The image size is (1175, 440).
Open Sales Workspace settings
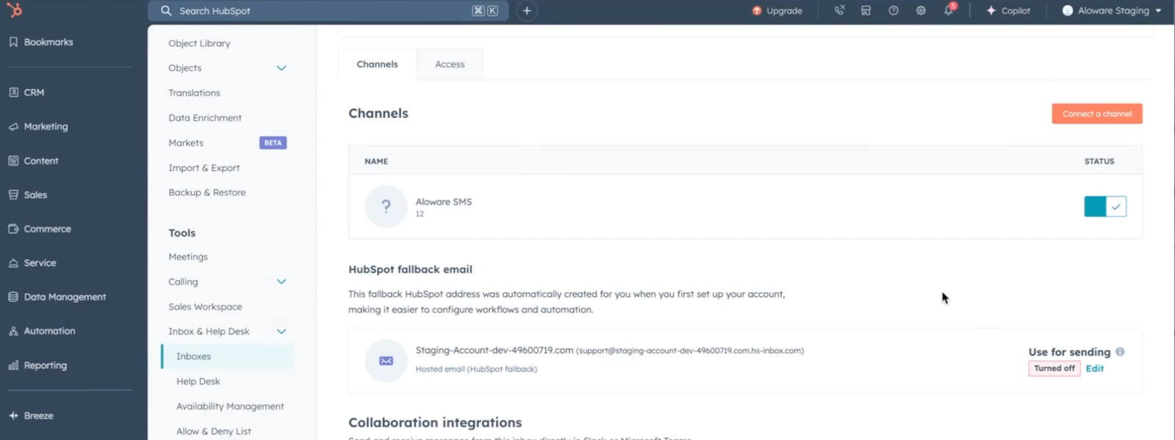pos(205,307)
